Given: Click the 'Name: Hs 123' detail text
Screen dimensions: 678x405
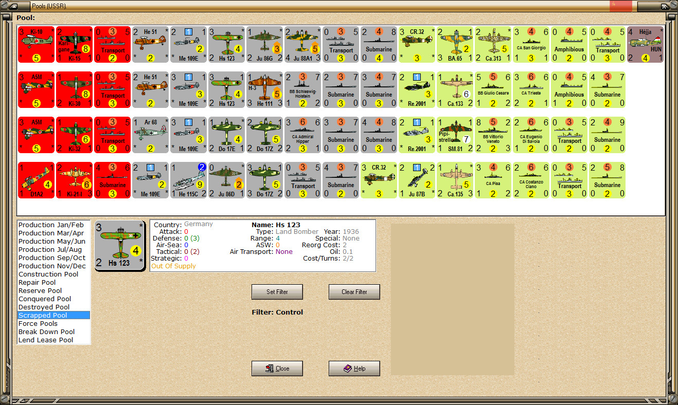Looking at the screenshot, I should coord(276,225).
